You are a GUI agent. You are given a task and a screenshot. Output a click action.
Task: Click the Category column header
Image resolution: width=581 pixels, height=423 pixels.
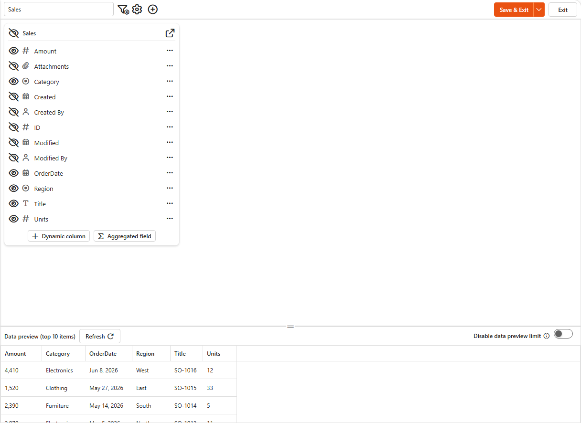click(64, 354)
